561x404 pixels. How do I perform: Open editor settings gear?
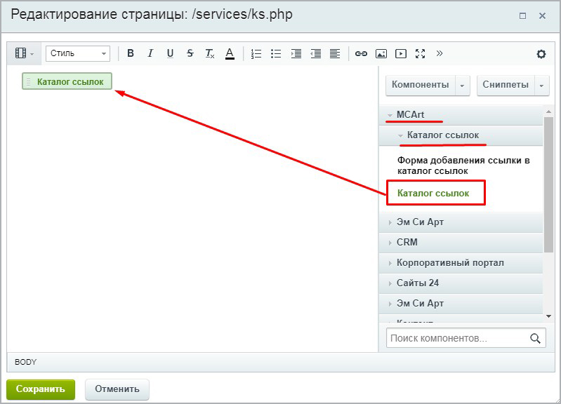click(541, 54)
